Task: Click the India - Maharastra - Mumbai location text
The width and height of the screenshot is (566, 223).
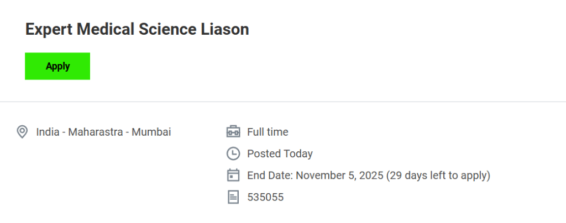Action: pos(103,132)
